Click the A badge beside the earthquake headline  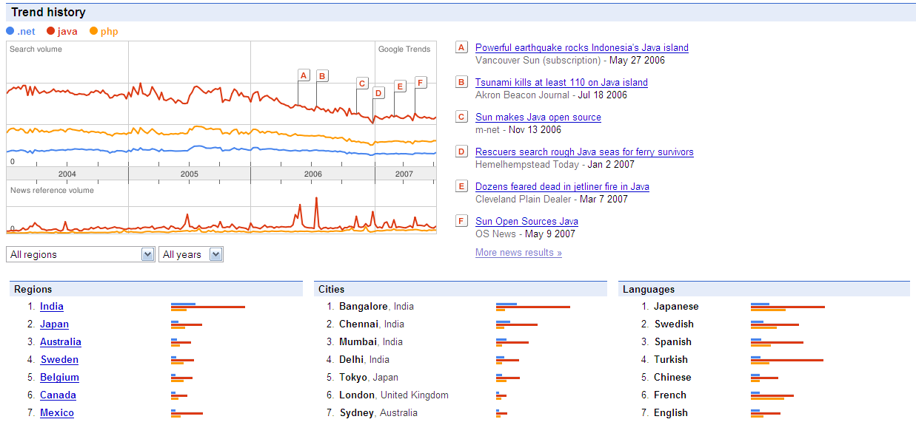462,47
